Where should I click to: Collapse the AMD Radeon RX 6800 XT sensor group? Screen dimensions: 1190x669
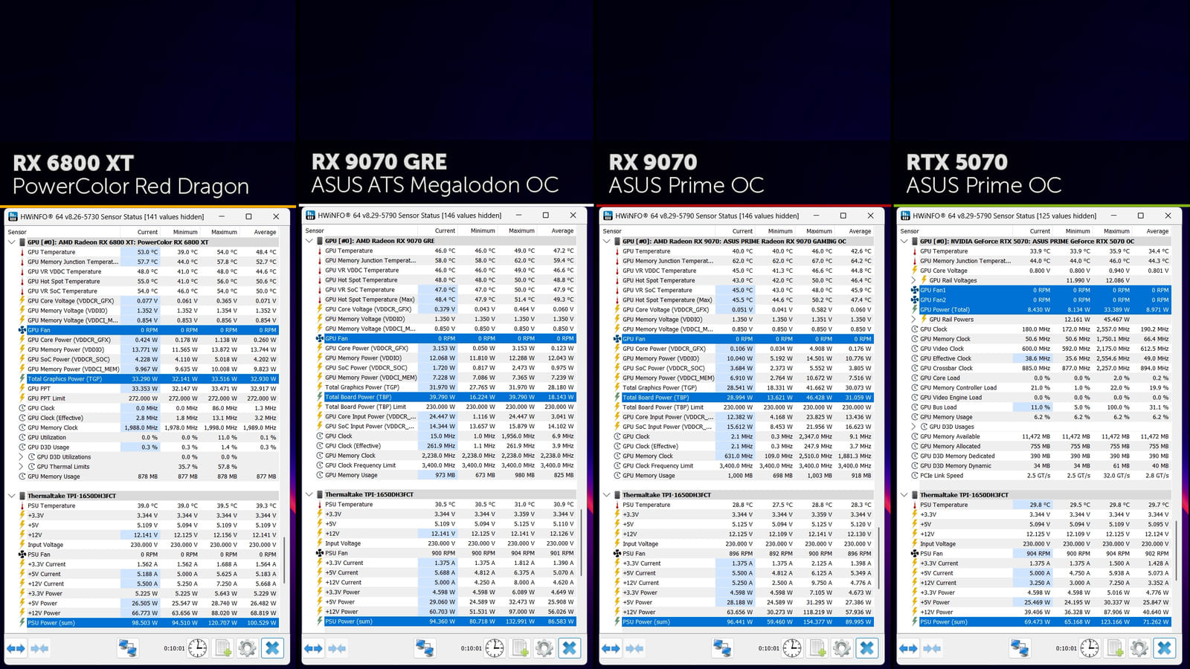(x=12, y=242)
